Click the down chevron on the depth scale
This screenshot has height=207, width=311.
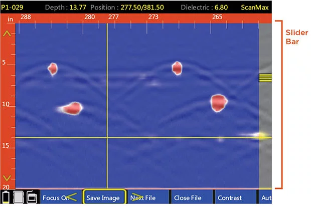tap(7, 178)
